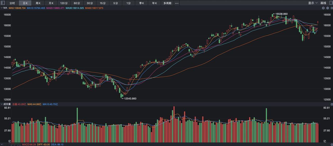
Task: Click the tallest red volume bar
Action: [174, 124]
